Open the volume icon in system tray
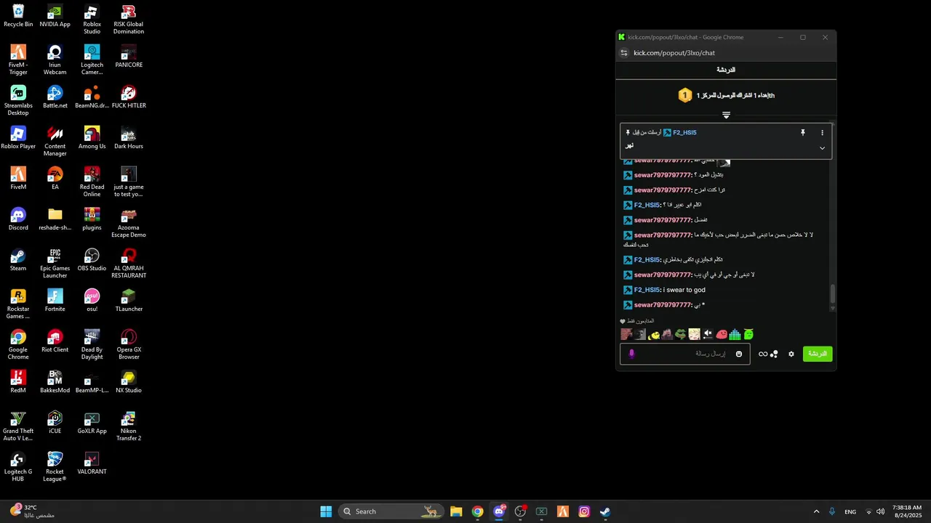The width and height of the screenshot is (931, 523). pos(881,511)
